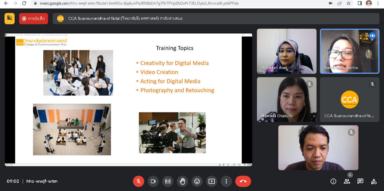Open the Activities panel
This screenshot has height=191, width=384.
374,181
